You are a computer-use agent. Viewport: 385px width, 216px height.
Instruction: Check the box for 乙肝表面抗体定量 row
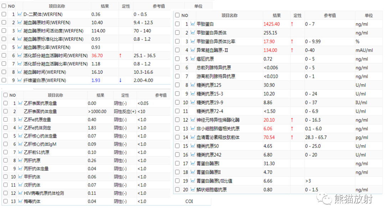tap(5, 111)
